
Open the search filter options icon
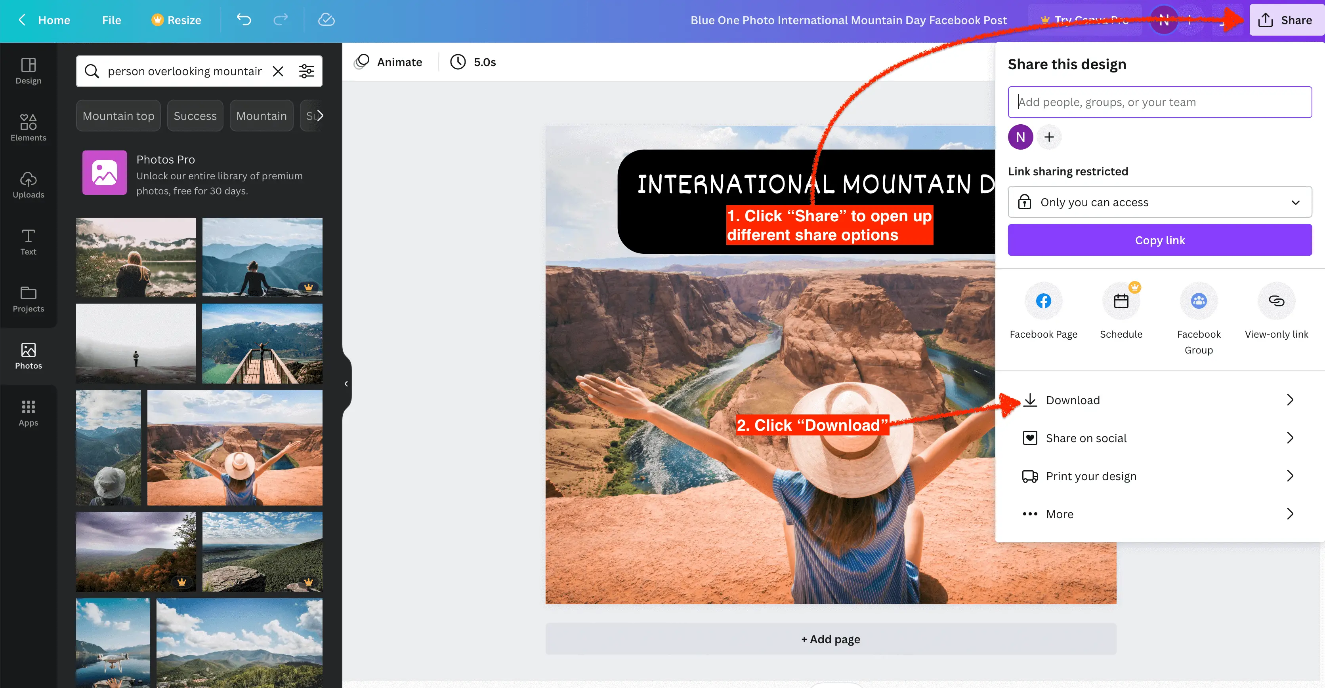[307, 71]
